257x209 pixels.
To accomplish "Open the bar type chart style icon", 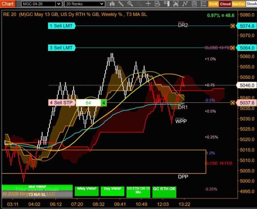I will [112, 4].
